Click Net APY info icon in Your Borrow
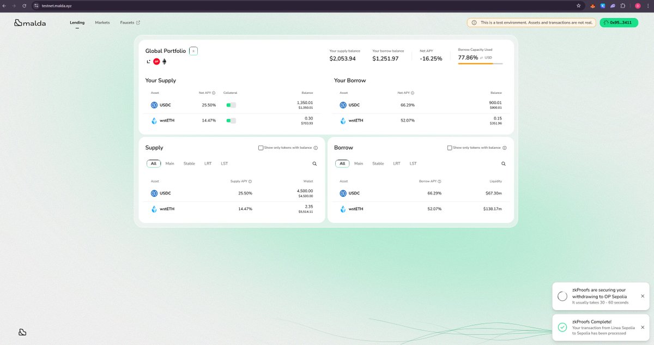Image resolution: width=654 pixels, height=345 pixels. click(413, 93)
